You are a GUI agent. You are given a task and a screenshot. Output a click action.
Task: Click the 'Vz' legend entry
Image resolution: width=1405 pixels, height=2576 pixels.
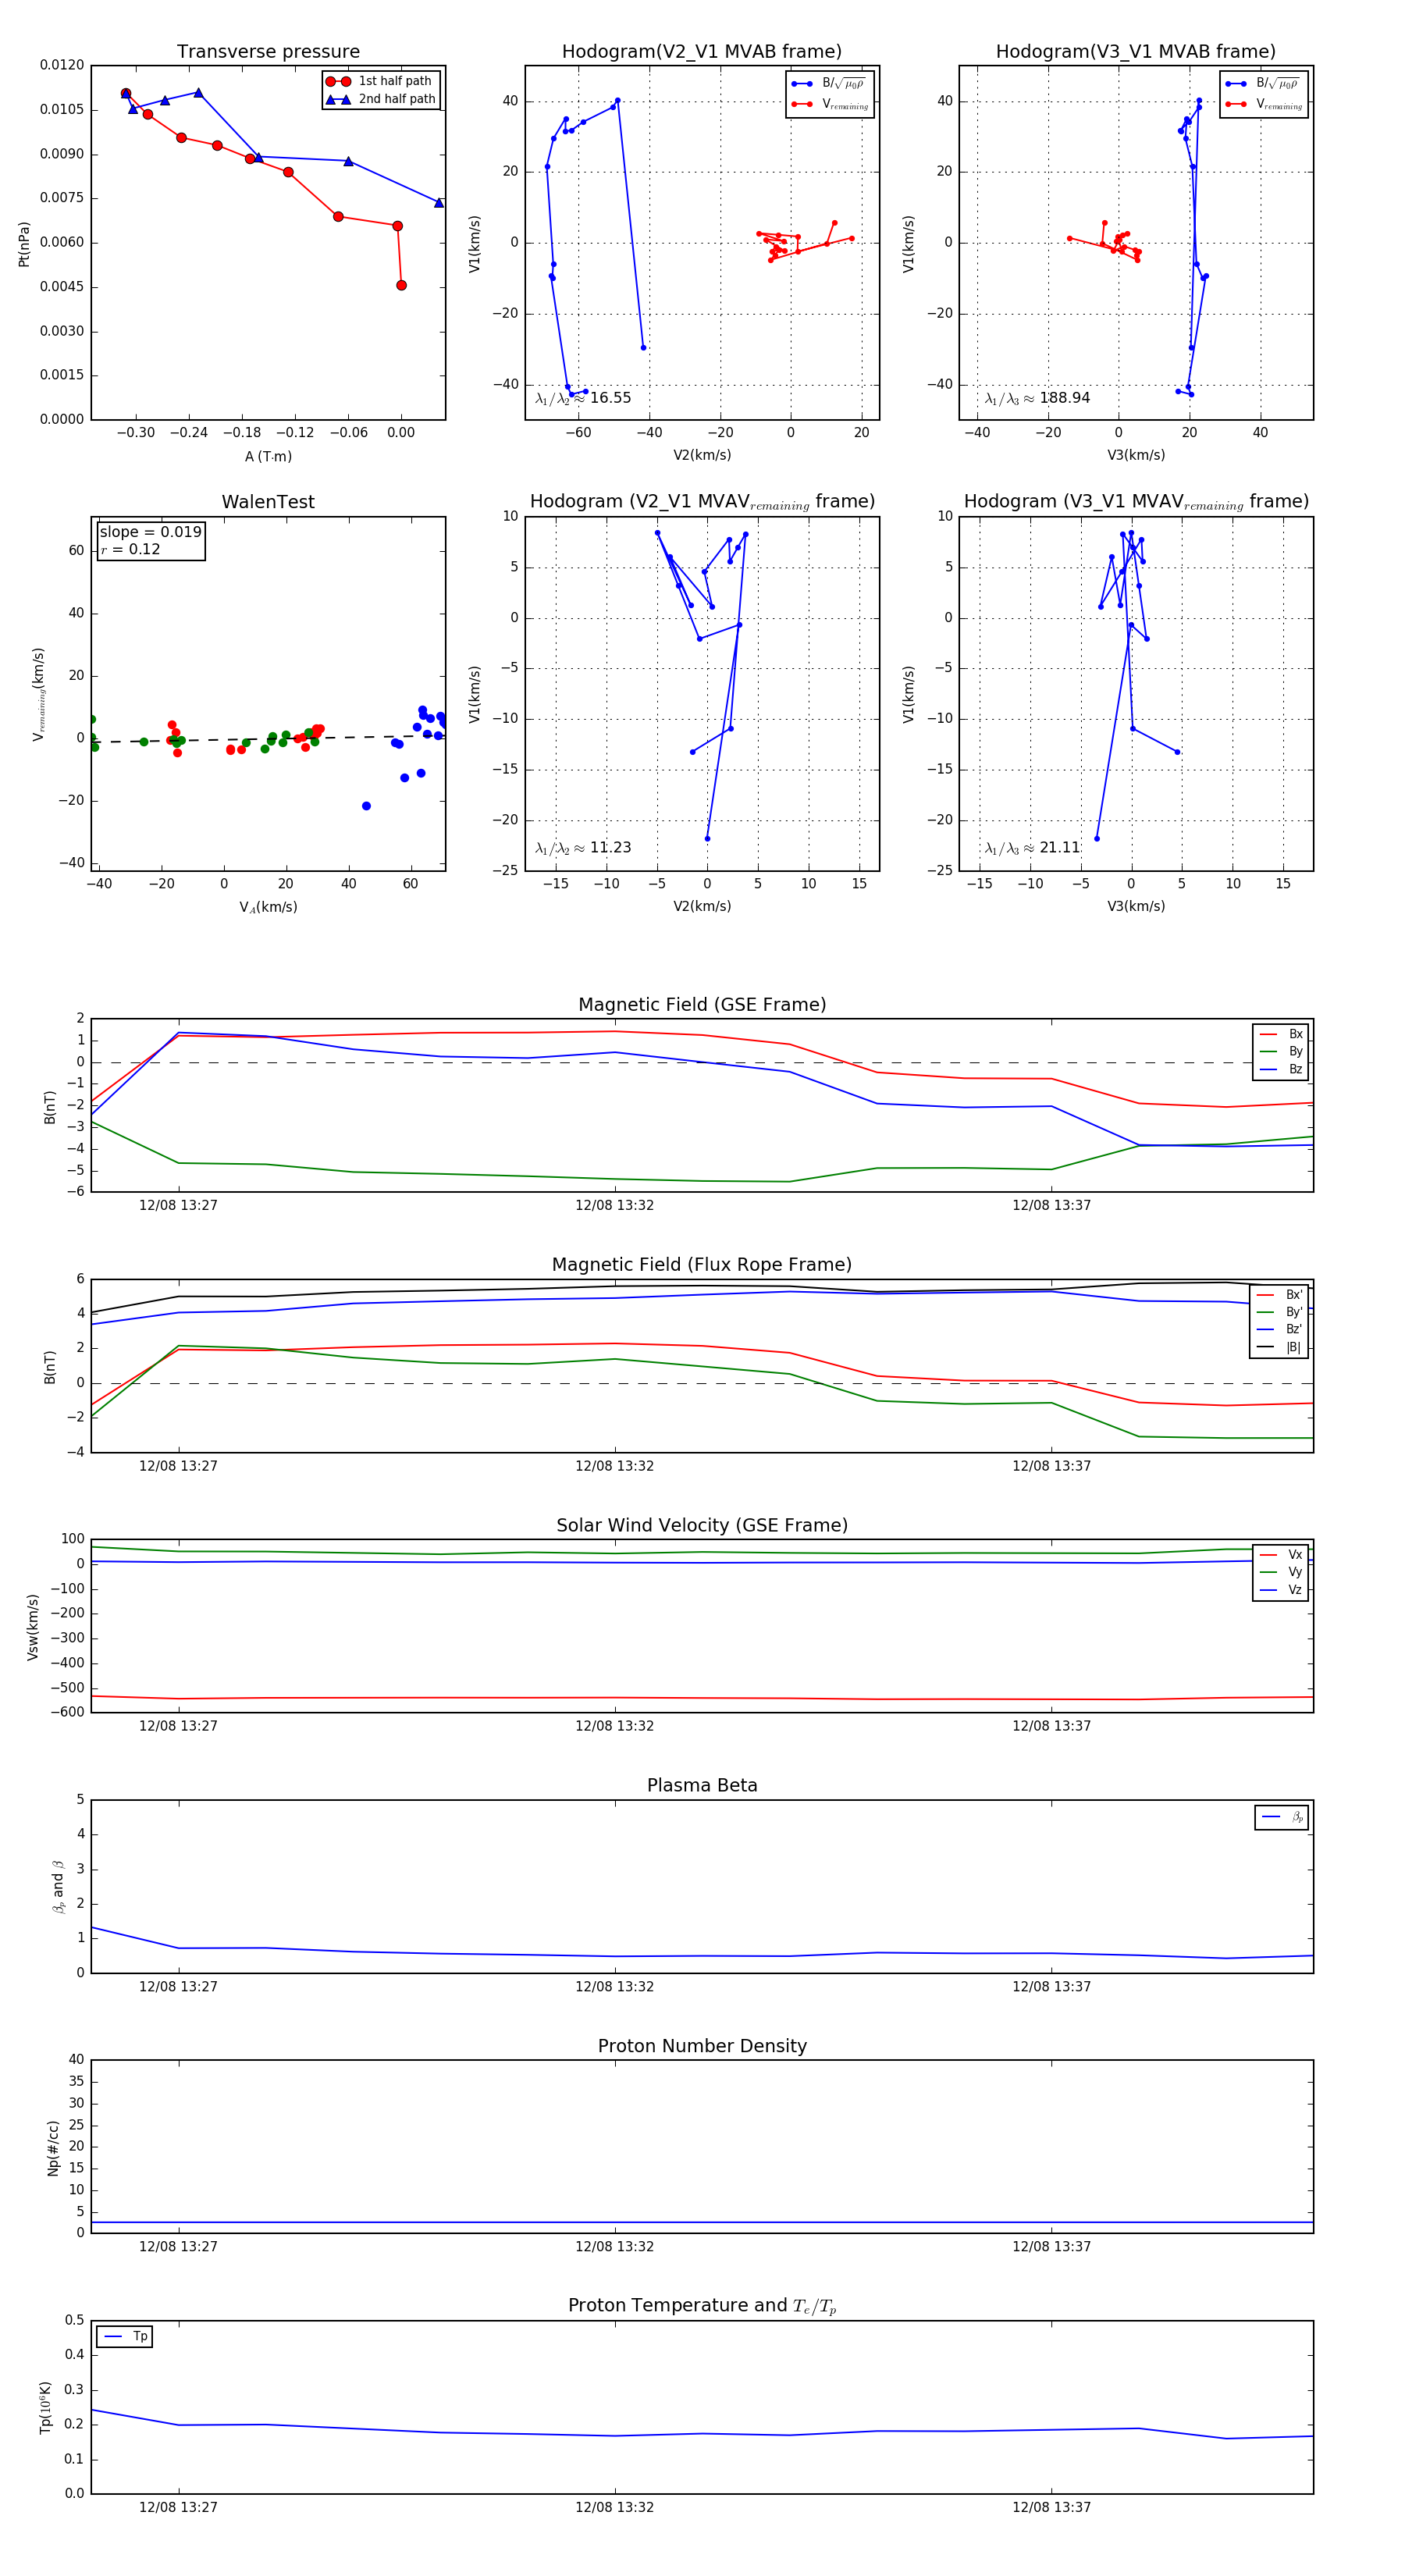(x=1282, y=1590)
